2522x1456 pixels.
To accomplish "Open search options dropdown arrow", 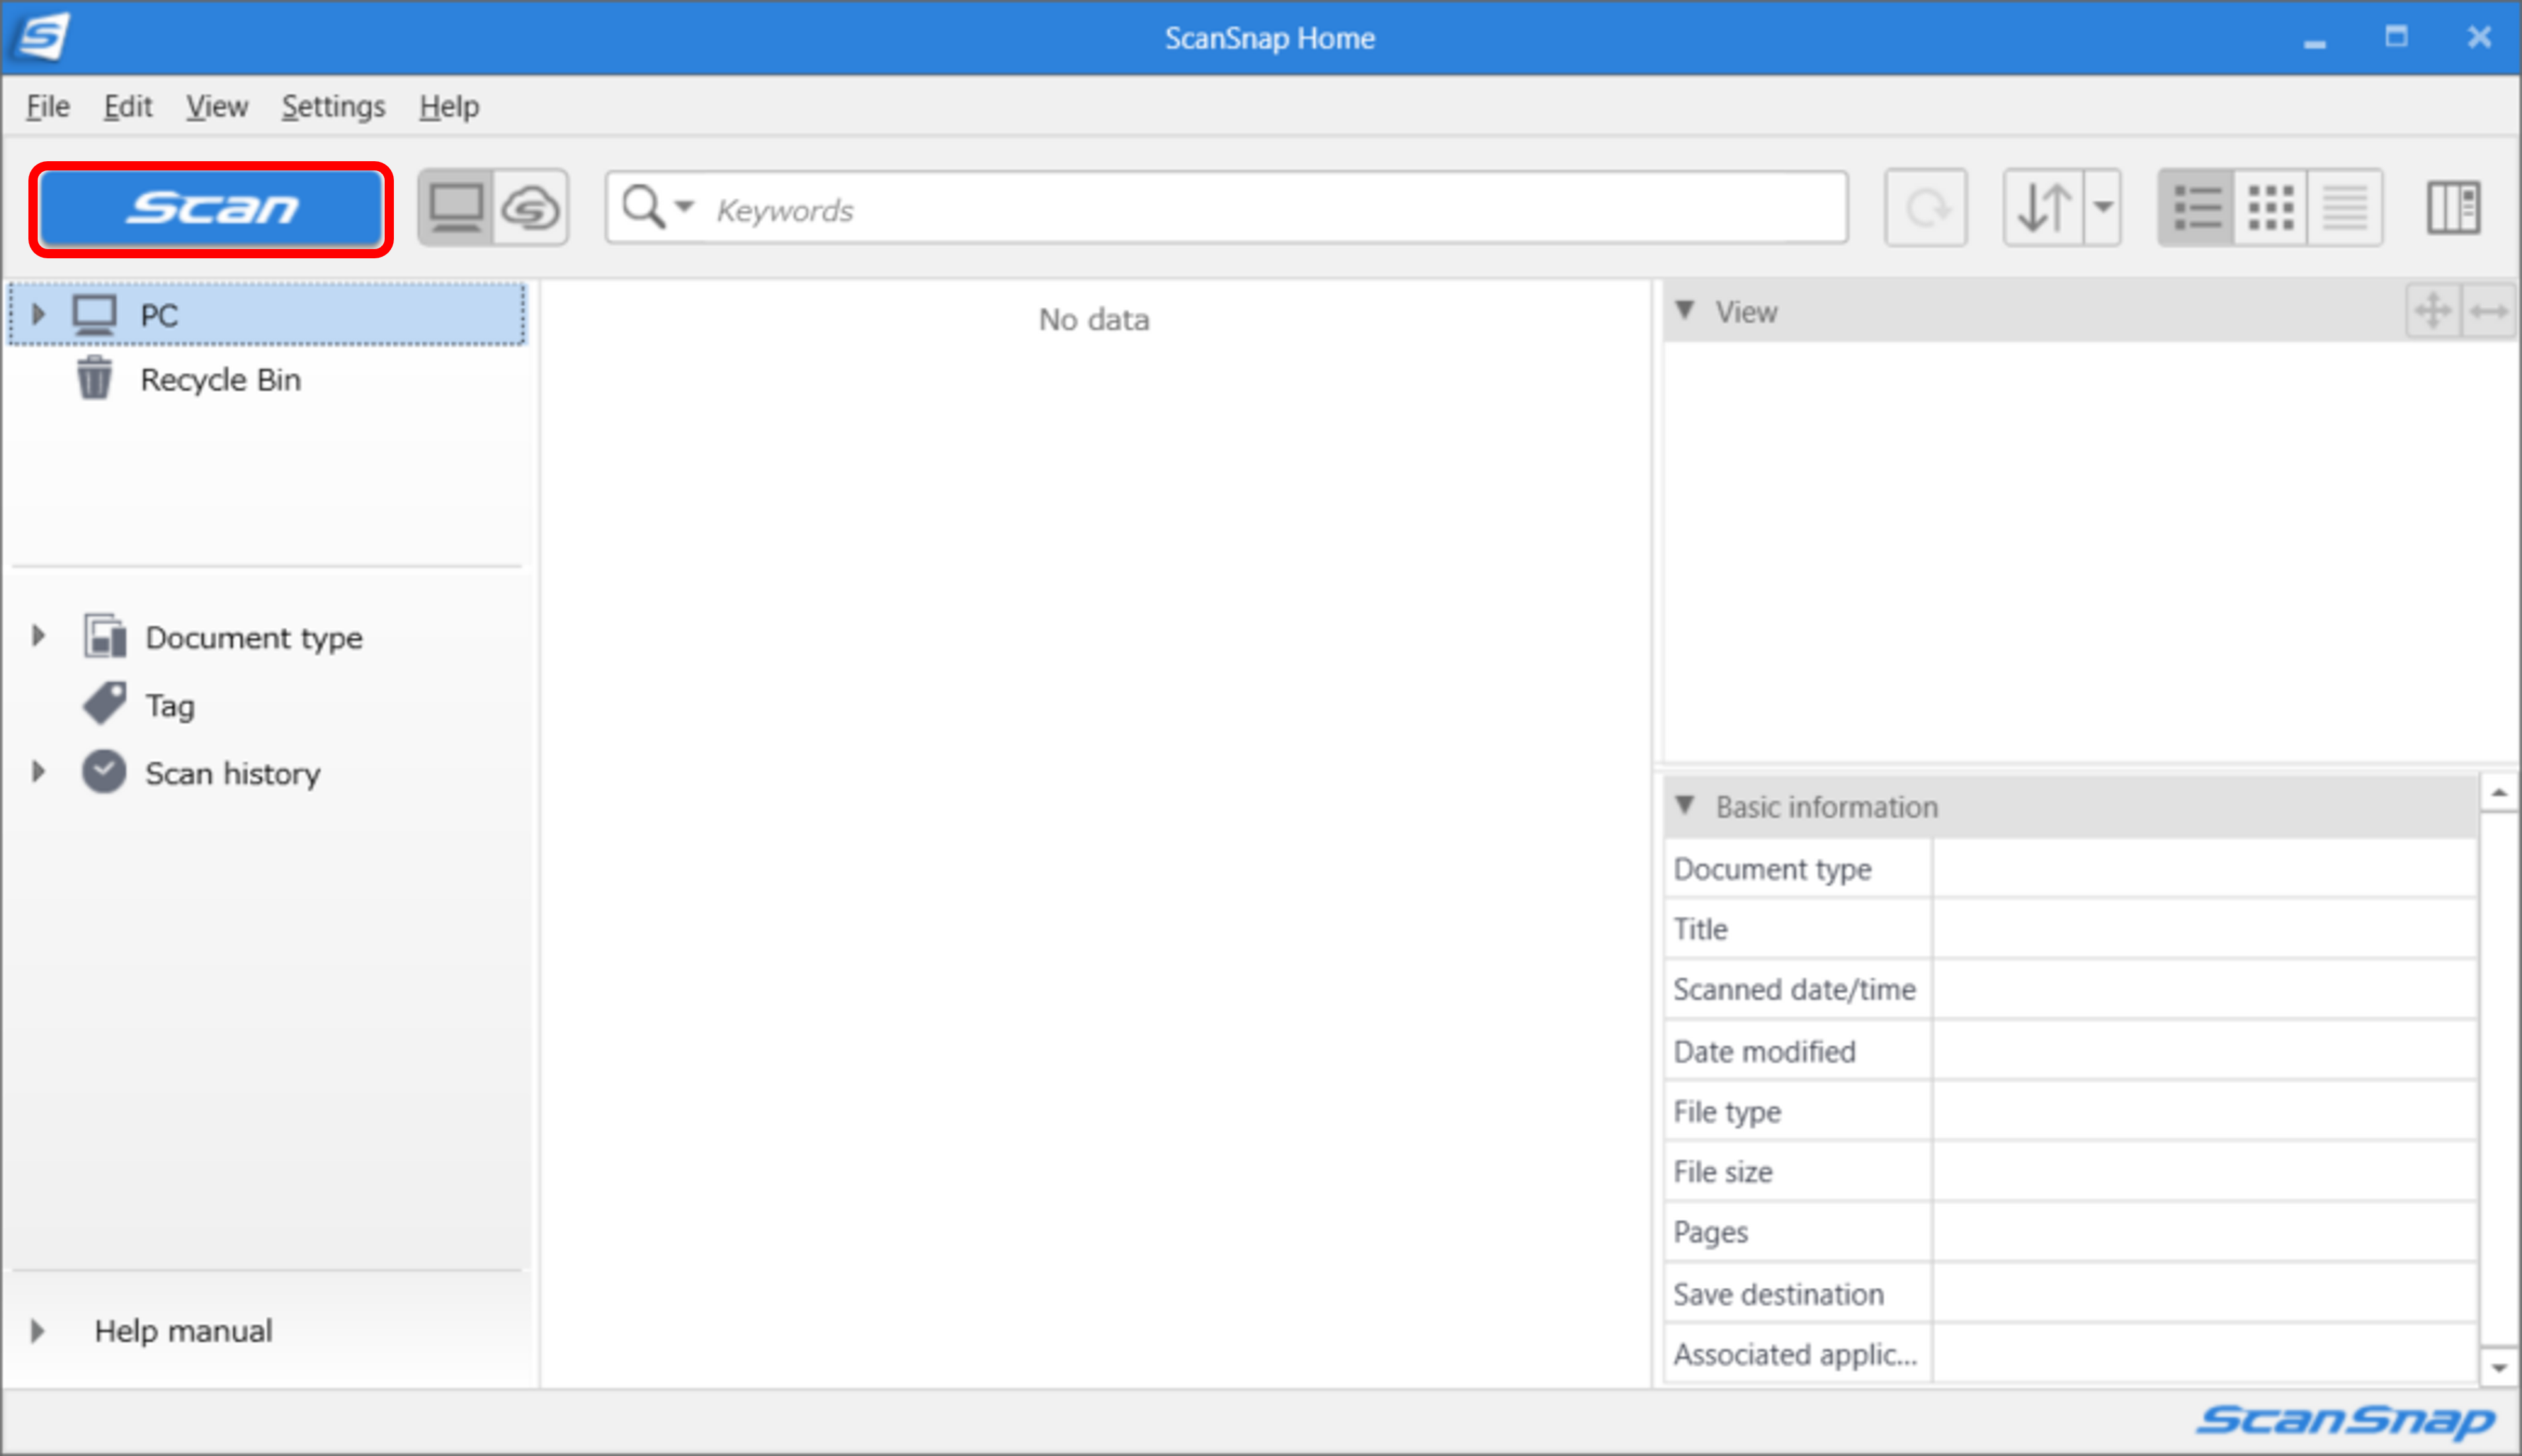I will tap(685, 207).
